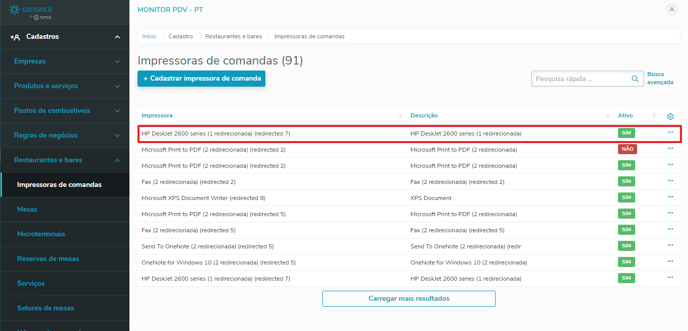
Task: Collapse the Restaurantes e bares chevron
Action: pyautogui.click(x=117, y=160)
